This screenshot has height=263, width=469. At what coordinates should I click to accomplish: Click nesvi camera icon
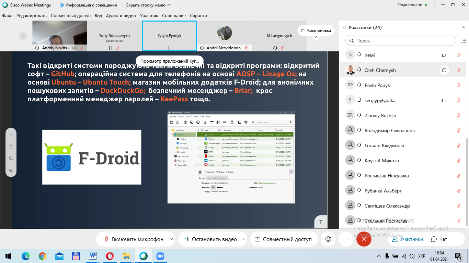pos(444,55)
